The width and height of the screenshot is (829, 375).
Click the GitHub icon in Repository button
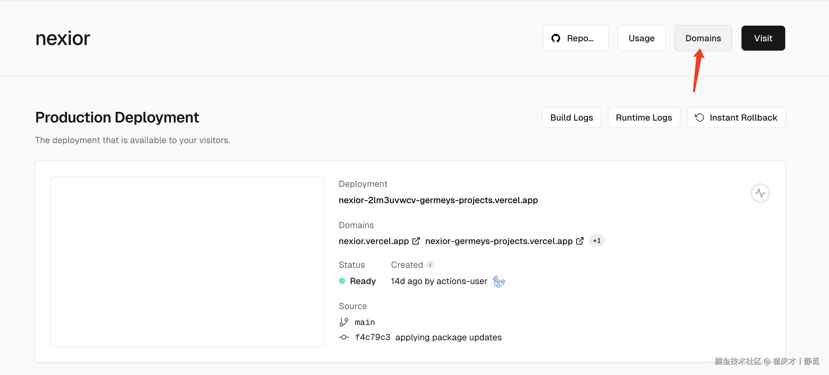pos(556,38)
